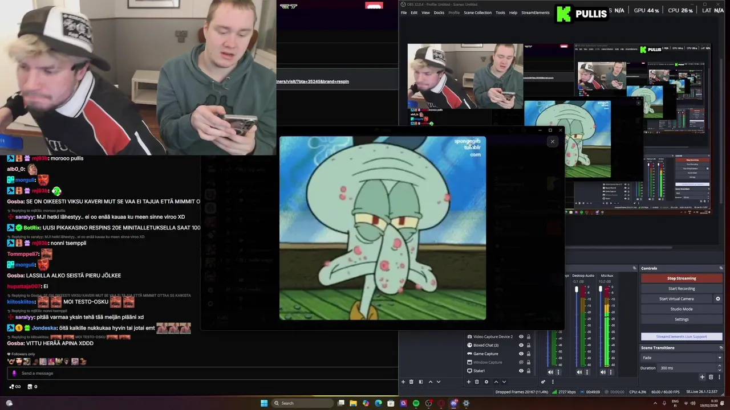Open the OBS File menu
Image resolution: width=730 pixels, height=410 pixels.
[404, 13]
